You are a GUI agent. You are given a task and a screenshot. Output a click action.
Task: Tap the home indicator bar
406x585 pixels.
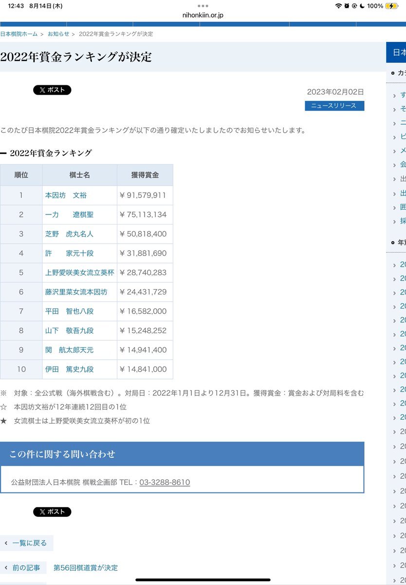203,580
